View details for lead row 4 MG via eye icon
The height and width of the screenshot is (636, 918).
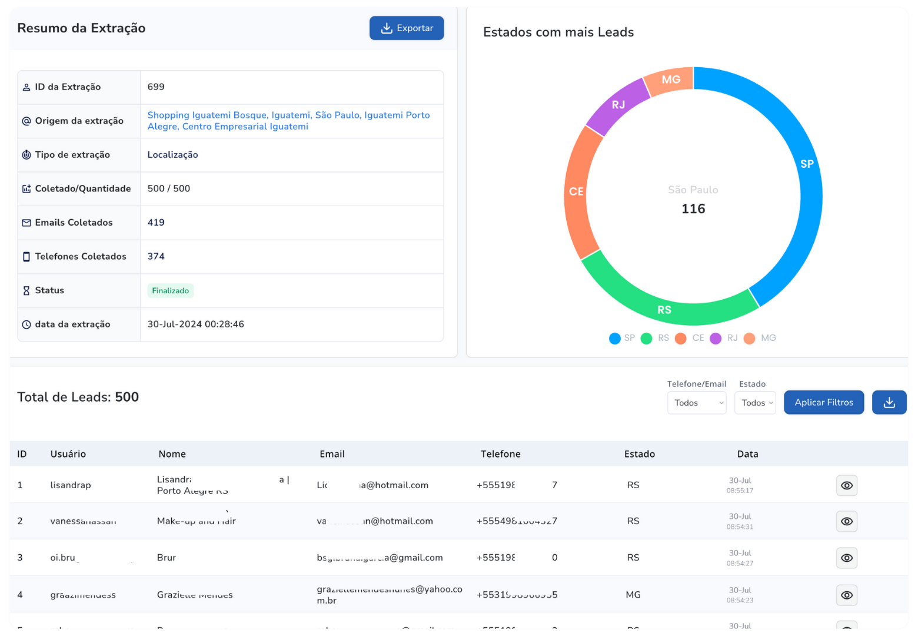click(x=847, y=595)
